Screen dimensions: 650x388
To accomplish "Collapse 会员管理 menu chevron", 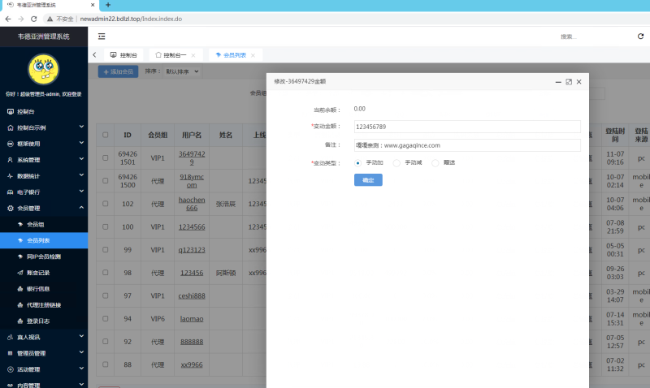I will [x=81, y=208].
